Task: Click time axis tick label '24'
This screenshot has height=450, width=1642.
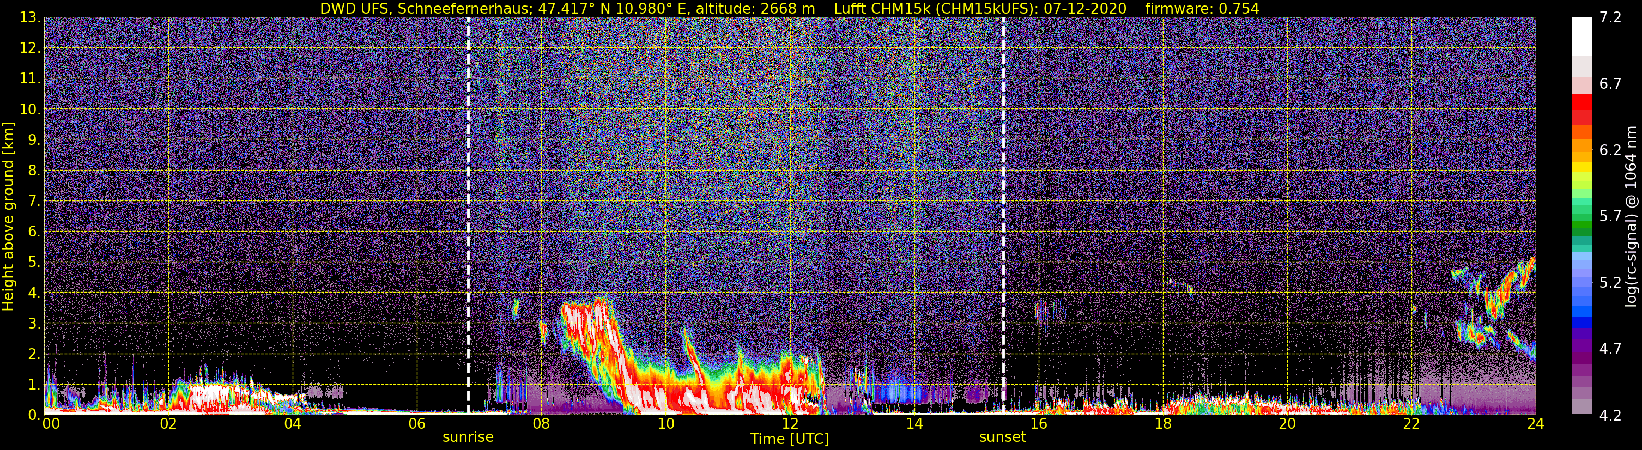Action: coord(1536,424)
